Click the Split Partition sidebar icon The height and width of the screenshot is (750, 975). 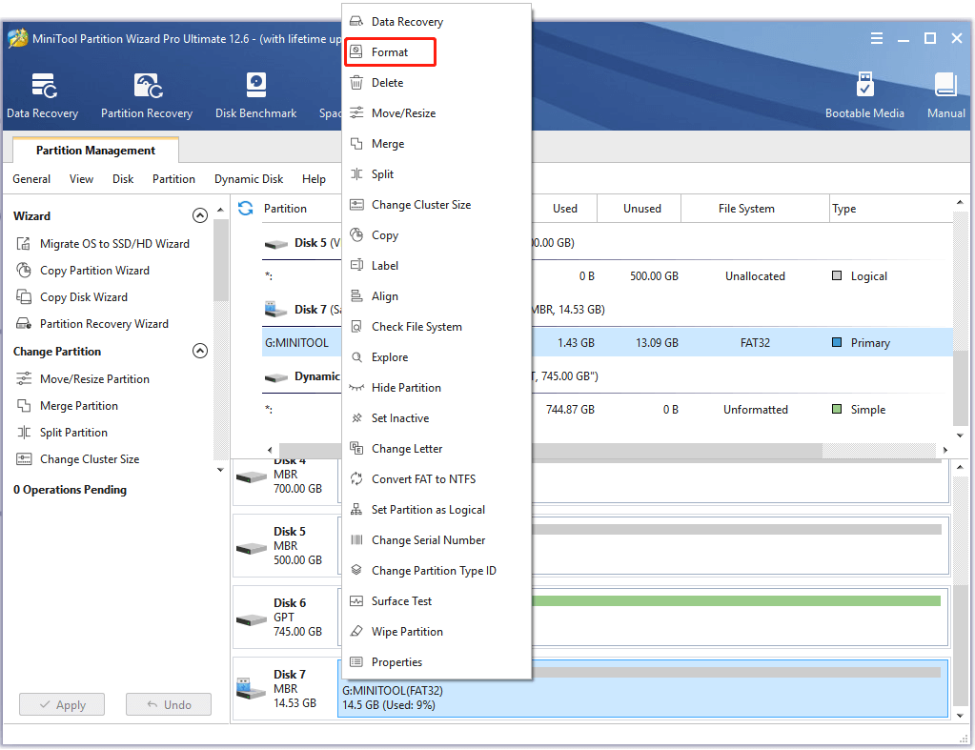(x=24, y=433)
